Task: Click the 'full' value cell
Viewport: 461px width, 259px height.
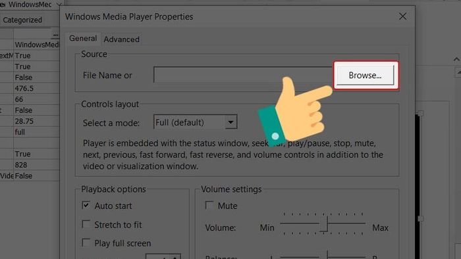Action: point(36,132)
